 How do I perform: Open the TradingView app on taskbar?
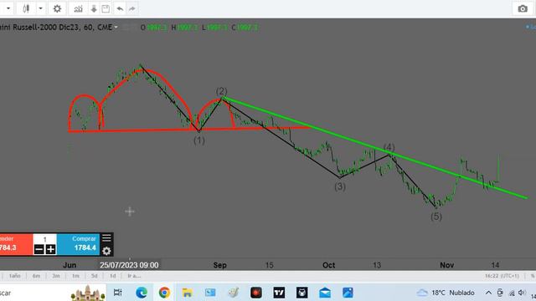click(x=279, y=293)
